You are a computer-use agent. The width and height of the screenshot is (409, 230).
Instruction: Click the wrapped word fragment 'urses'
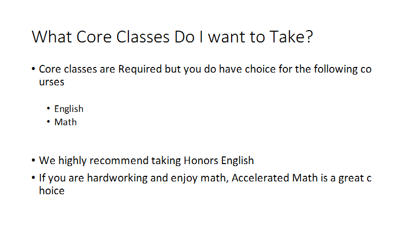click(x=52, y=82)
